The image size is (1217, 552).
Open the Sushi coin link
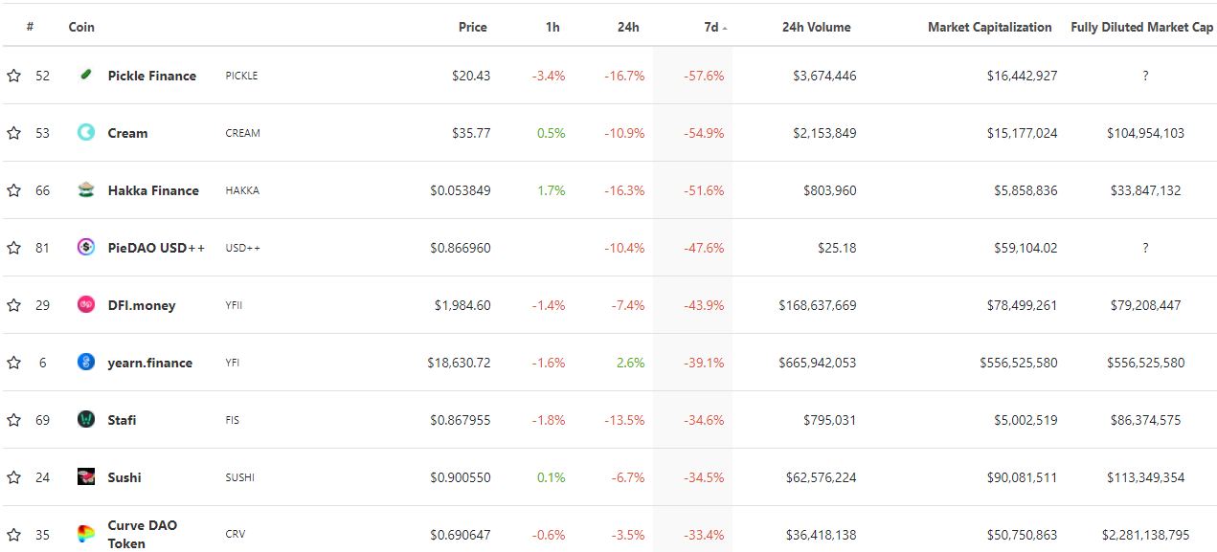click(124, 477)
